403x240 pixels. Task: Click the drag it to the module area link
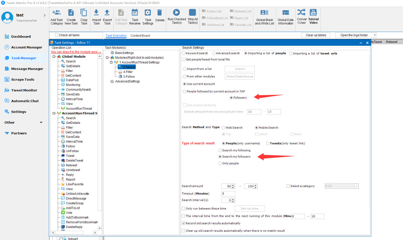coord(76,52)
